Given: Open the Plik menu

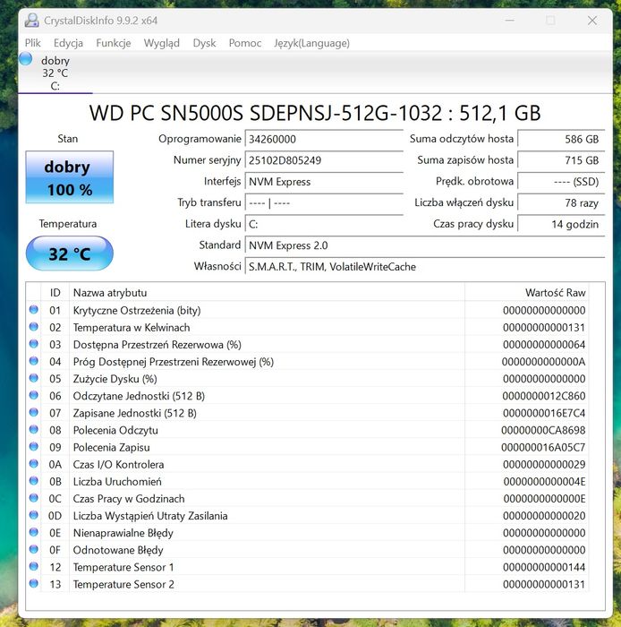Looking at the screenshot, I should pyautogui.click(x=33, y=43).
